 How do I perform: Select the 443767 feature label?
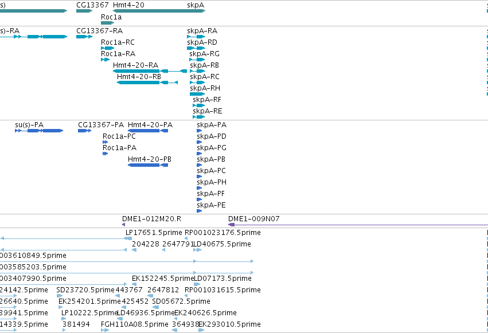129,290
